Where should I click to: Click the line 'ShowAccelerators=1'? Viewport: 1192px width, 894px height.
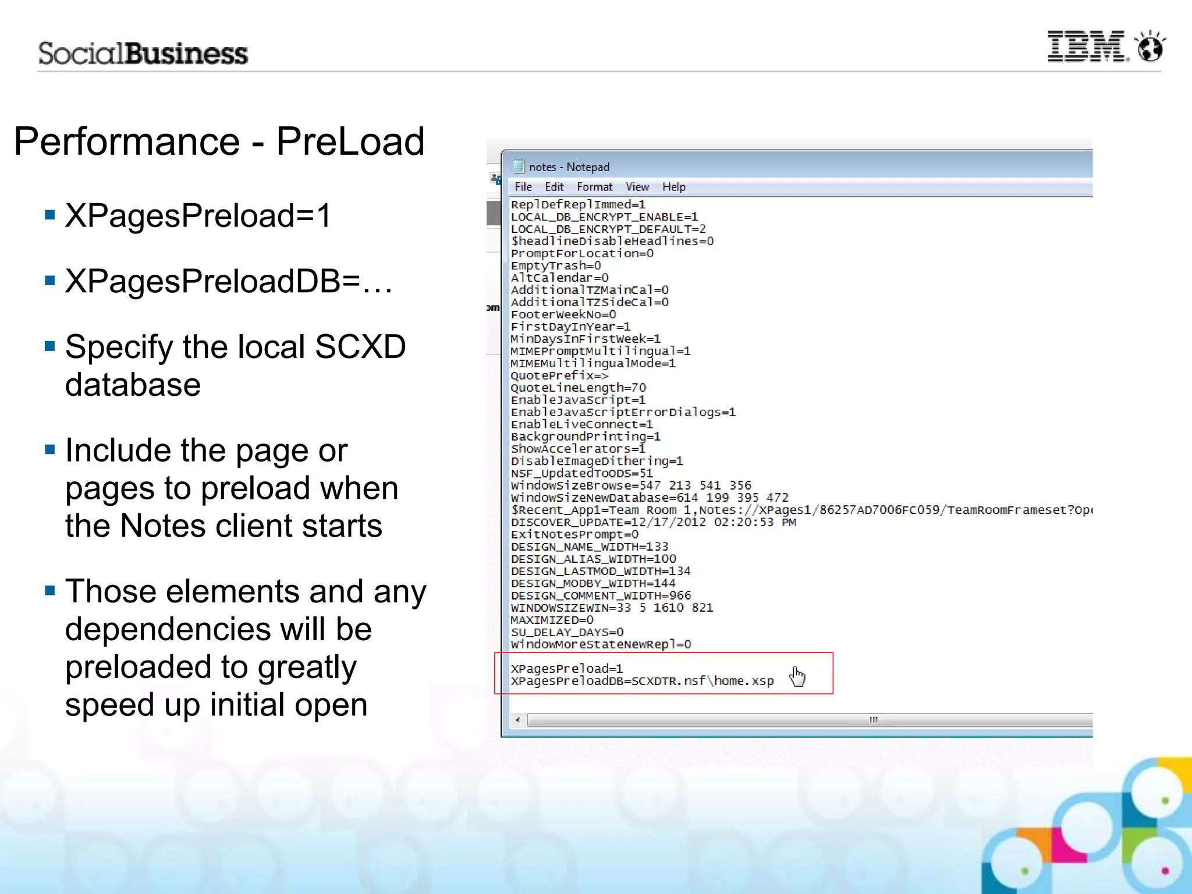coord(578,449)
